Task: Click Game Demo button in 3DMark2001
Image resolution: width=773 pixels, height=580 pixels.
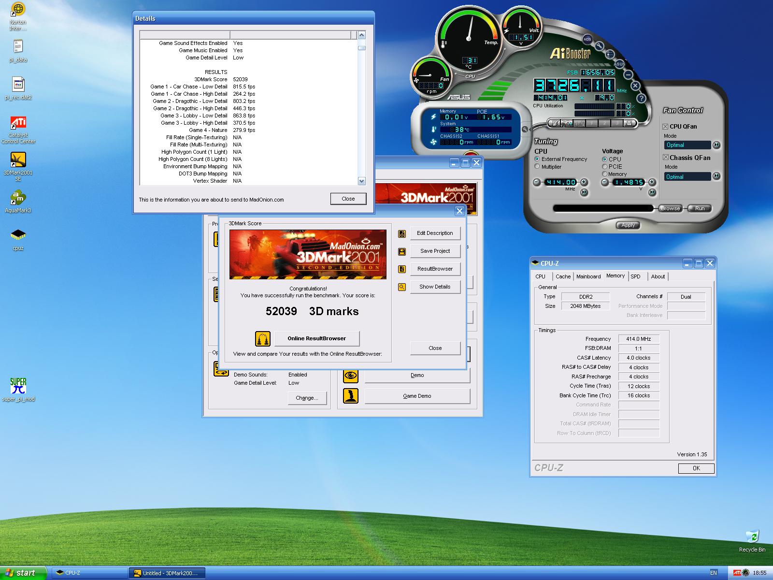Action: click(417, 396)
